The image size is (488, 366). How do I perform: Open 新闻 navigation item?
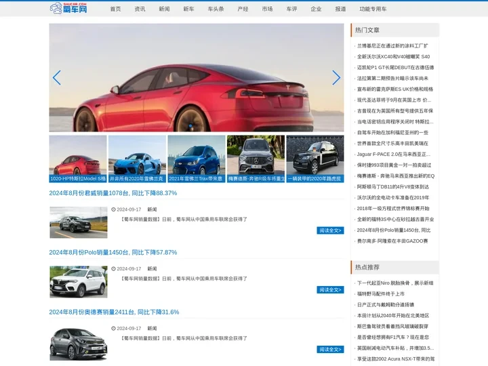click(164, 9)
